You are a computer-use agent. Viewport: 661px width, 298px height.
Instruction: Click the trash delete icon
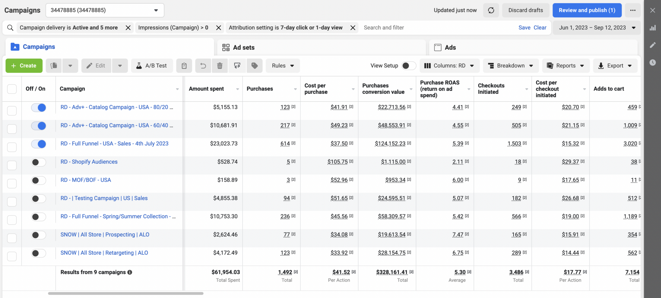(x=220, y=66)
